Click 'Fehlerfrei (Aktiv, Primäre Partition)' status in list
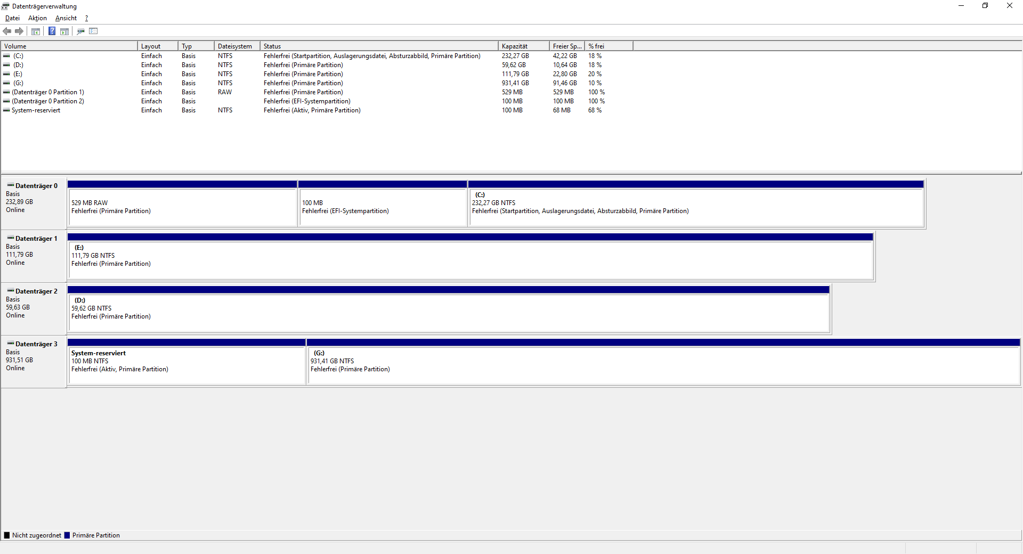1023x554 pixels. tap(312, 110)
